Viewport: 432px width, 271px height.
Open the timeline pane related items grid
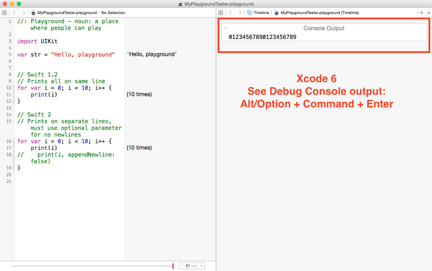coord(221,13)
